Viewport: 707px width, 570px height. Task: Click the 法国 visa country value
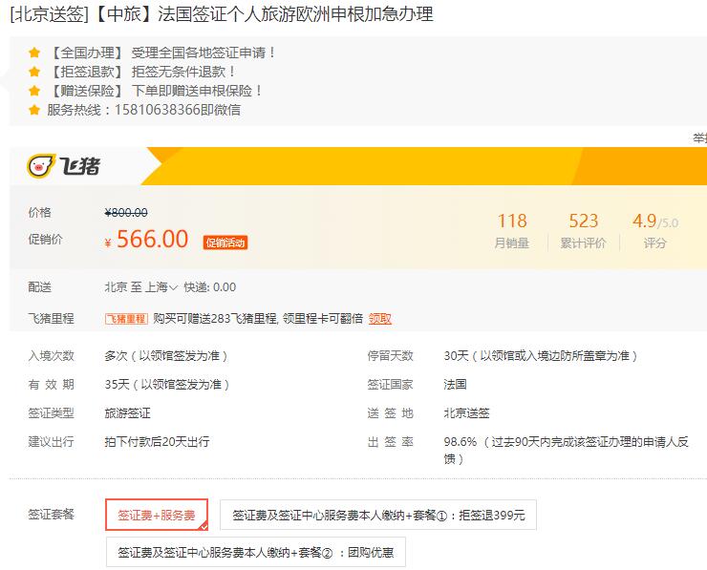tap(455, 385)
